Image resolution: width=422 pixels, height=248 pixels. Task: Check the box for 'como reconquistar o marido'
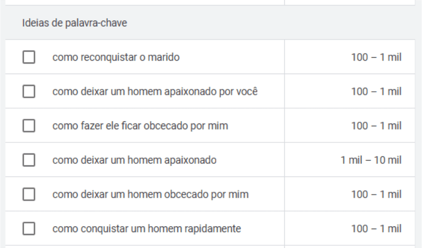28,57
